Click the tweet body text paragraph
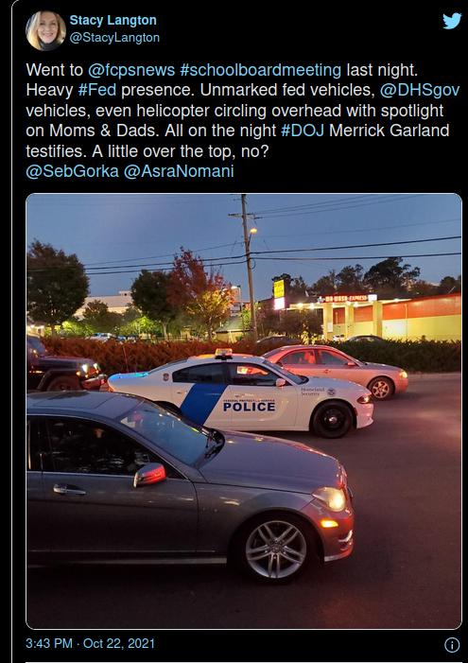Screen dimensions: 468x663 pos(243,120)
